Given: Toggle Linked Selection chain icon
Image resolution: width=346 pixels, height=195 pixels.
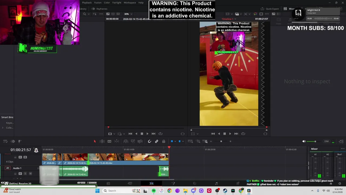Looking at the screenshot, I should tap(157, 141).
